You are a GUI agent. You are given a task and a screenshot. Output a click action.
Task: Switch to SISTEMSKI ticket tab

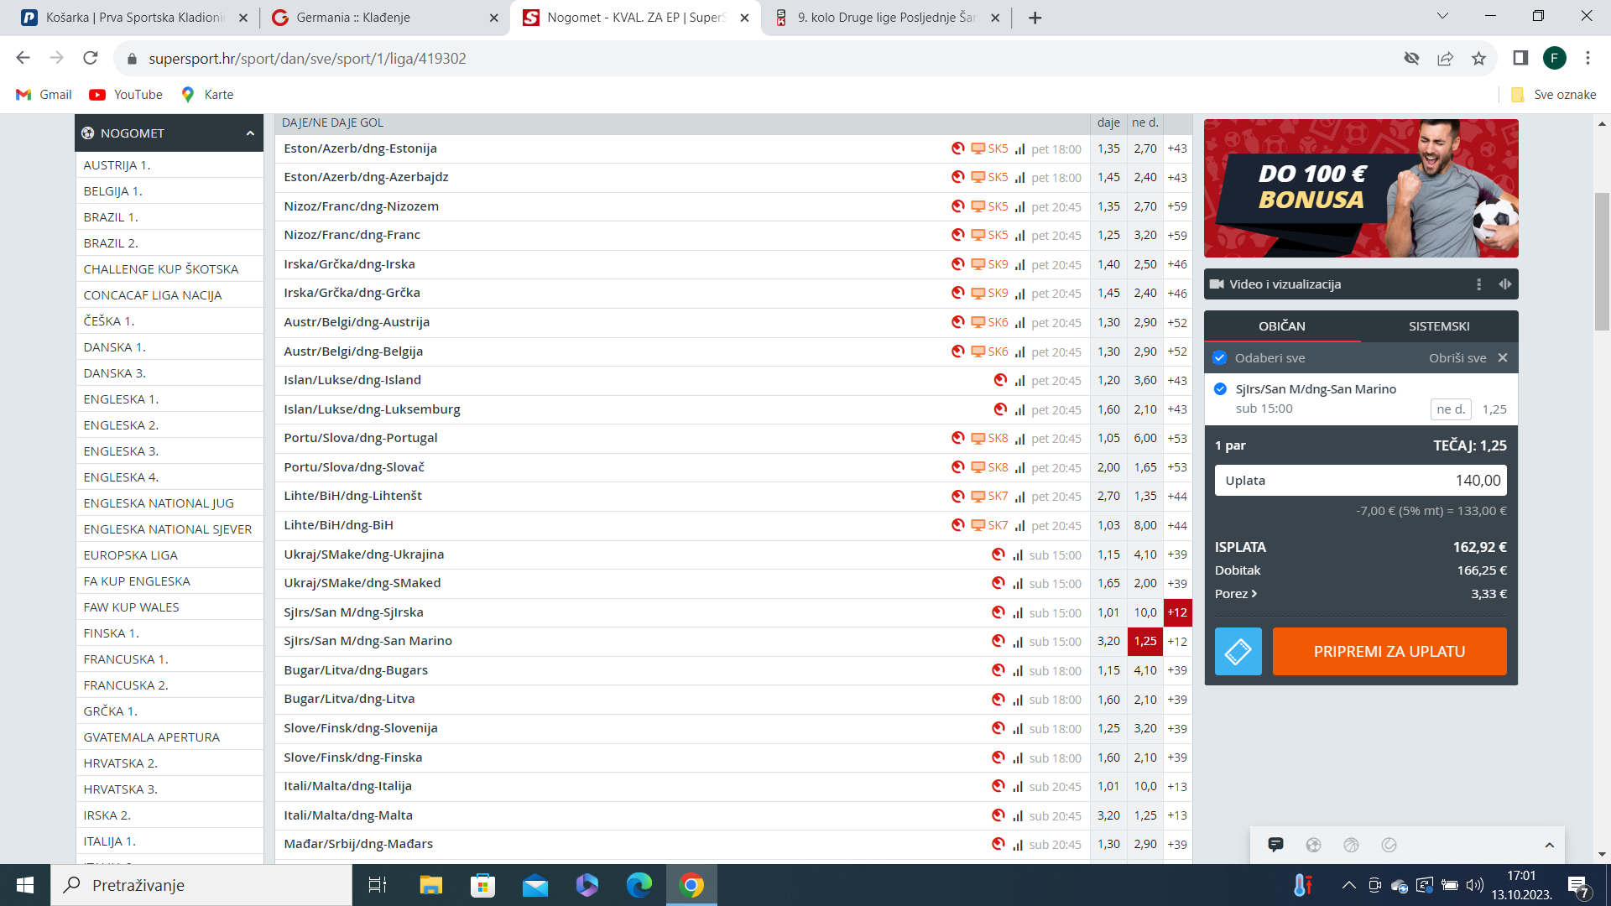click(1438, 326)
